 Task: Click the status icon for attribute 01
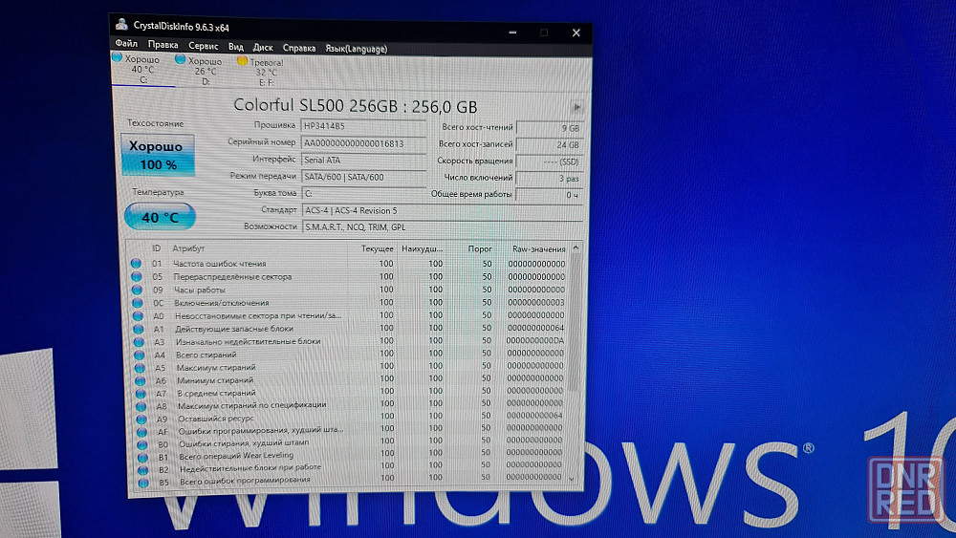pyautogui.click(x=136, y=263)
